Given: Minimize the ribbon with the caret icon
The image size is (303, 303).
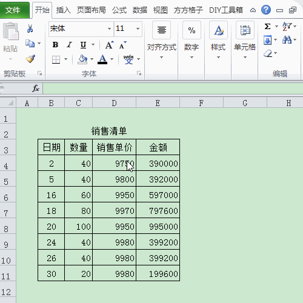Looking at the screenshot, I should coord(253,10).
